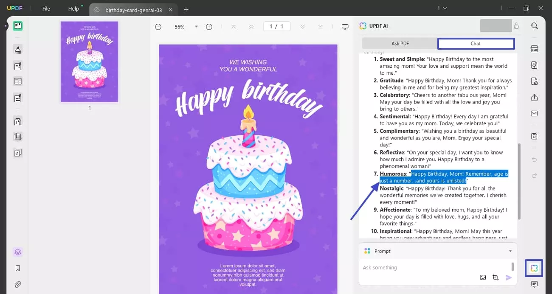
Task: Switch to the Ask PDF tab
Action: tap(400, 43)
